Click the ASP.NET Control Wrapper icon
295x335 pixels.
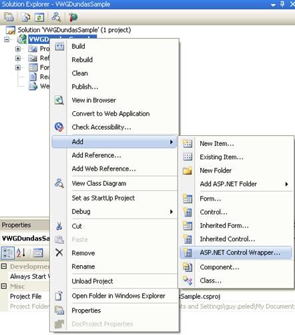188,252
